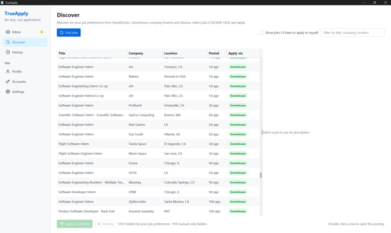Focus the filter by title, company, location field
Viewport: 391px width, 233px height.
click(353, 33)
